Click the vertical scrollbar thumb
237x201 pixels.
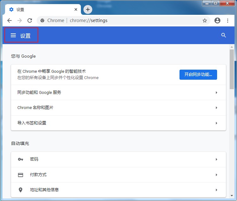point(232,69)
